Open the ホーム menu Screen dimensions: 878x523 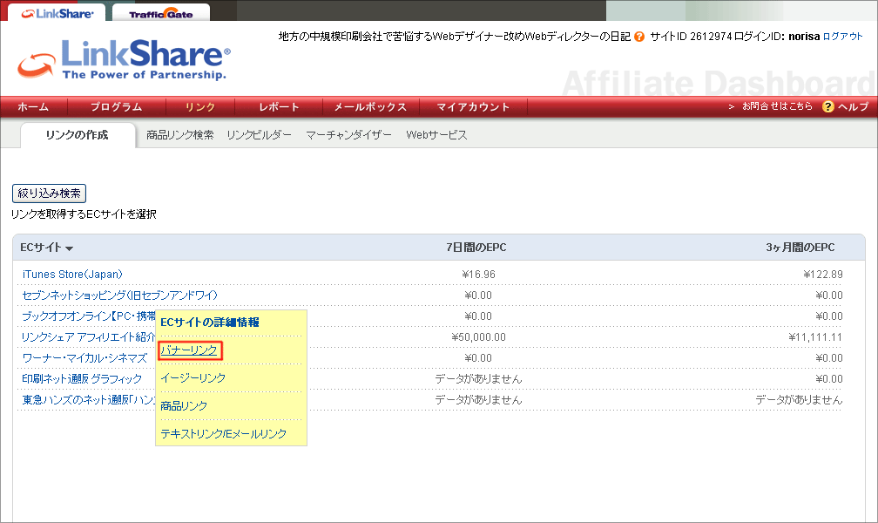click(x=33, y=107)
